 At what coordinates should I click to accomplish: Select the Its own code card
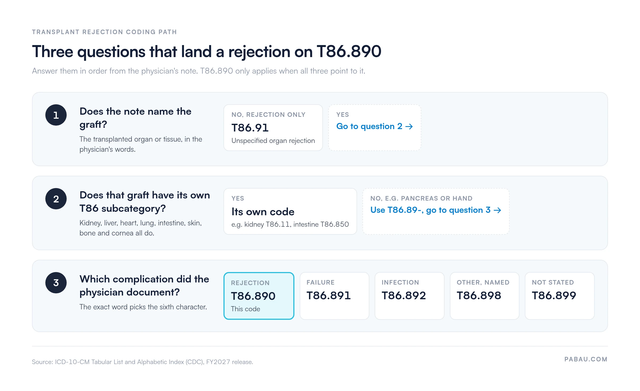click(290, 211)
